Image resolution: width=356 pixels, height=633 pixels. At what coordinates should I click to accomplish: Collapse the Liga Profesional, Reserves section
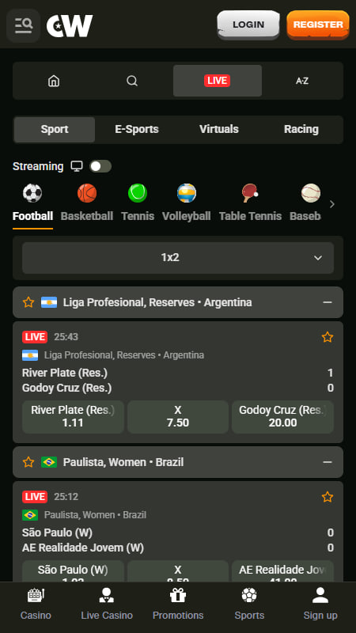point(328,302)
